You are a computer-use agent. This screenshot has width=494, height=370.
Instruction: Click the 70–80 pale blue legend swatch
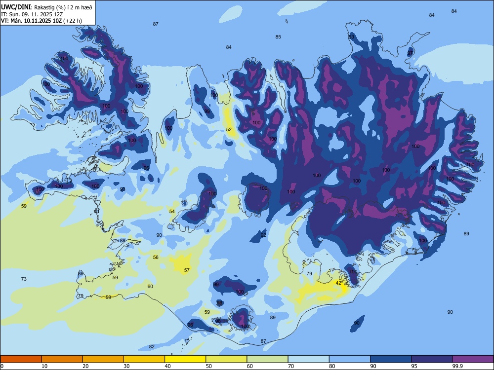pos(309,359)
